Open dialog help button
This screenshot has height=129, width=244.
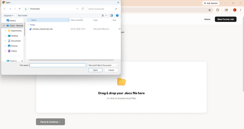tap(117, 15)
